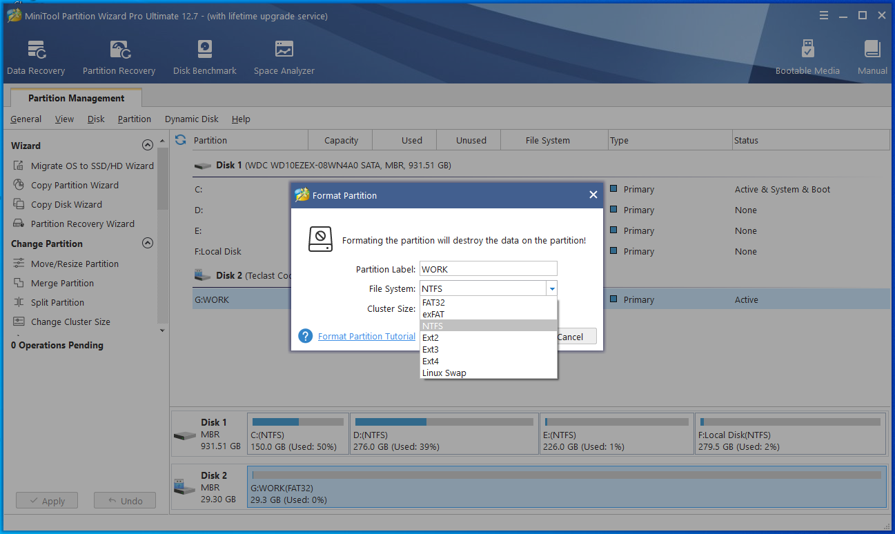Collapse the Change Partition section
Screen dimensions: 895x534
pos(147,243)
